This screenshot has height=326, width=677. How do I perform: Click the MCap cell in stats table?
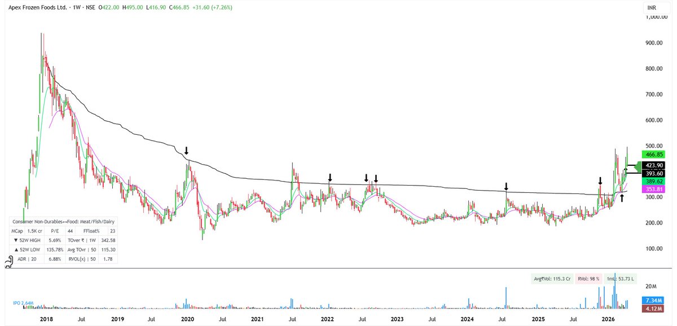pos(17,231)
